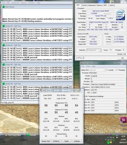Click the Worker #1 Self-Test window icon
127x145 pixels.
click(x=3, y=26)
